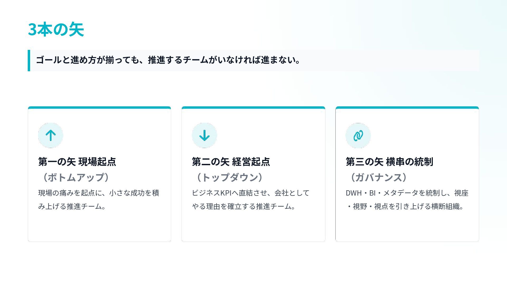Screen dimensions: 507x285
Task: Click the callout sentence starting with ゴールと進め方
Action: click(168, 60)
